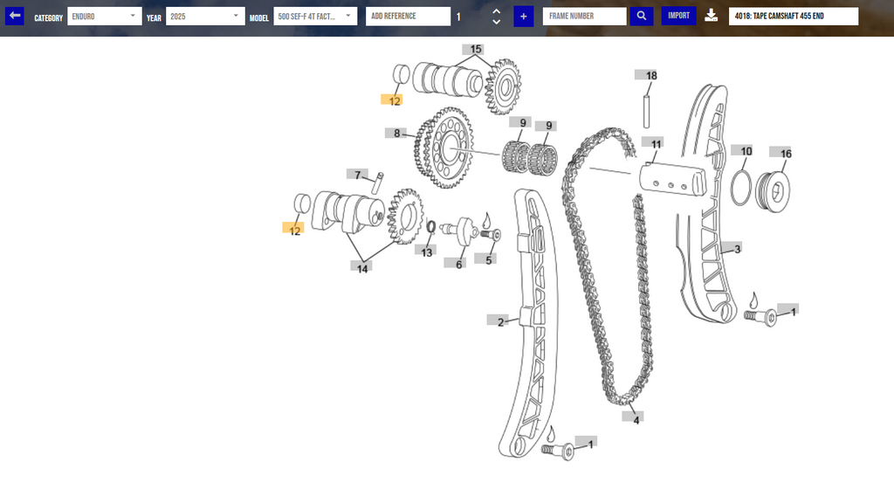Click the magnifier search icon
Screen dimensions: 894x489
[x=641, y=17]
